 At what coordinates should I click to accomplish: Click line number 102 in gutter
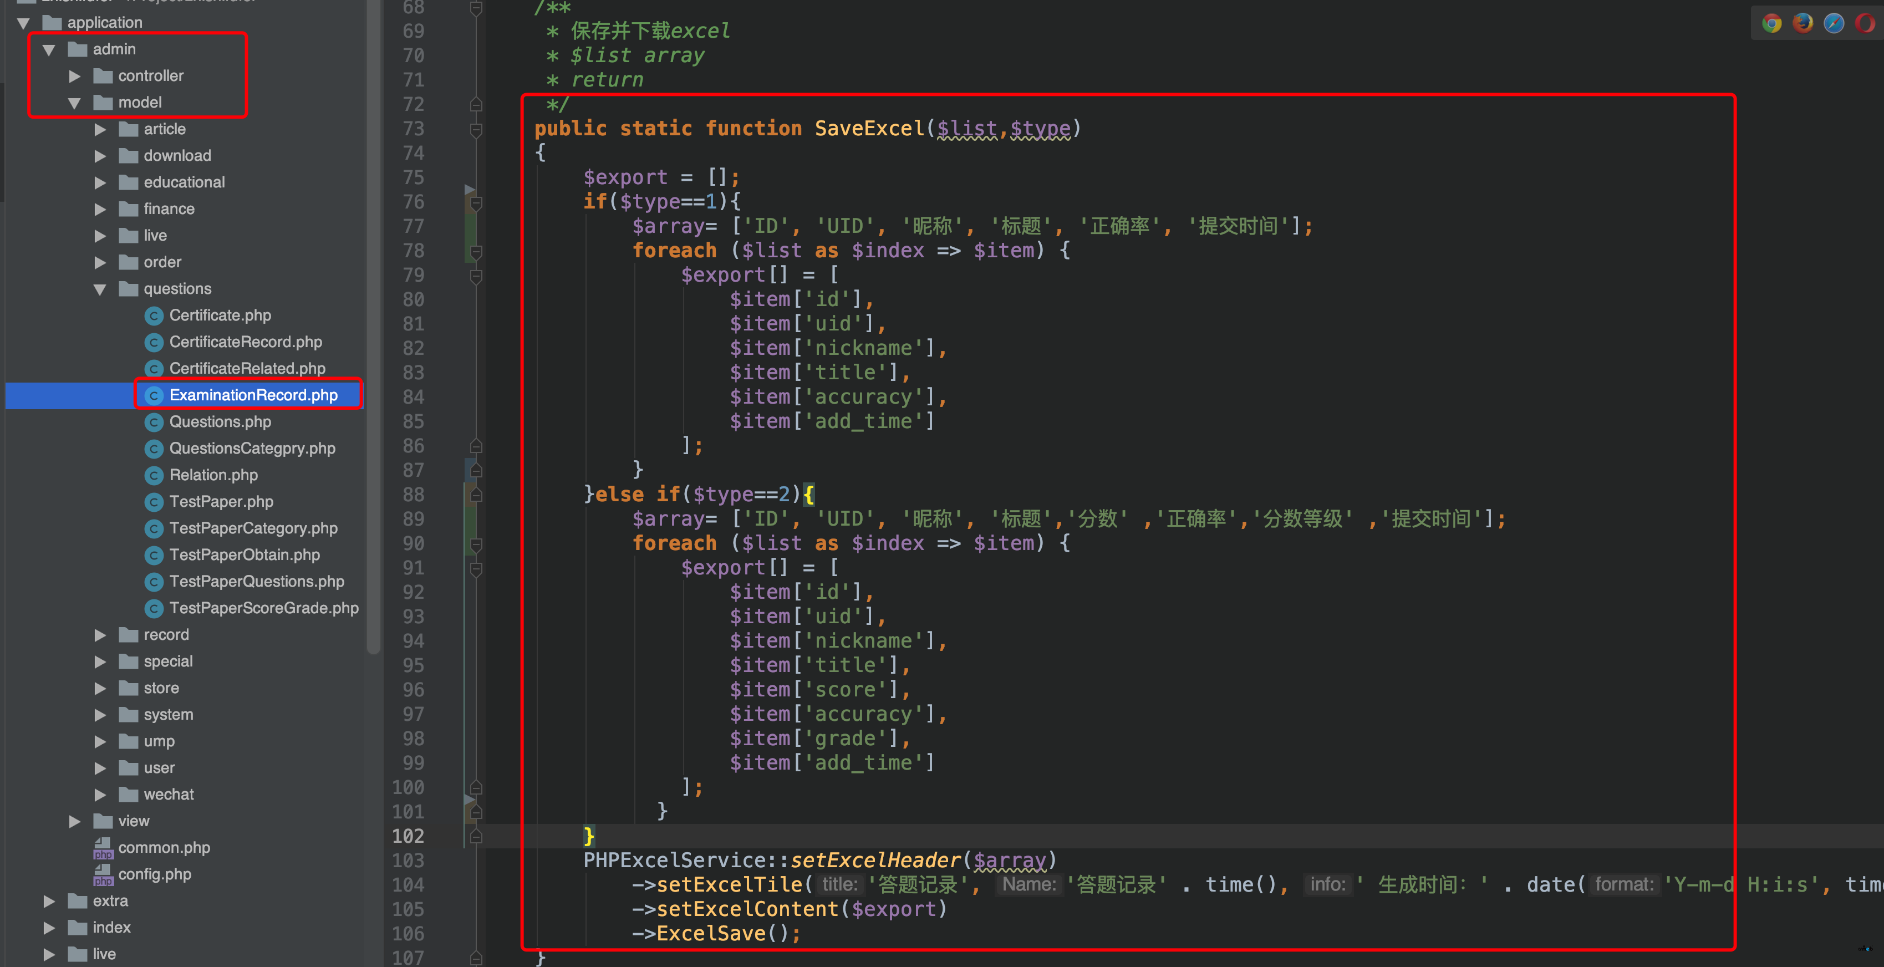pos(408,836)
